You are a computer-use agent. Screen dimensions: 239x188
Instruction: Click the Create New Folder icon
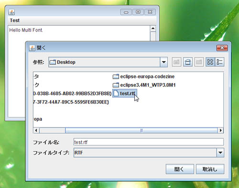[199, 62]
